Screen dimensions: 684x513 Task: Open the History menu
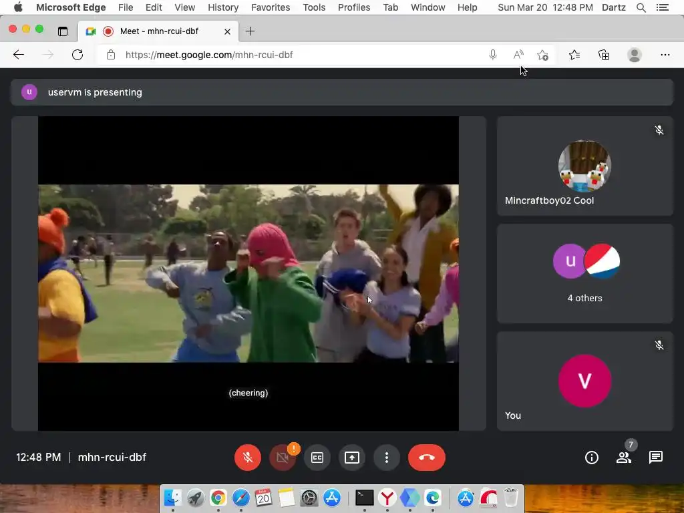pyautogui.click(x=223, y=7)
